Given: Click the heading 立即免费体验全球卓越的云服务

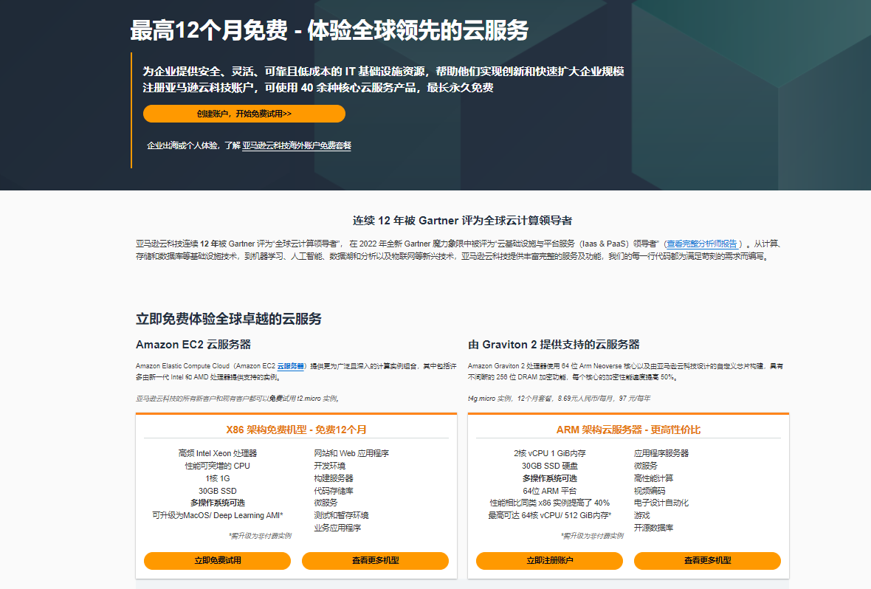Looking at the screenshot, I should pyautogui.click(x=229, y=319).
